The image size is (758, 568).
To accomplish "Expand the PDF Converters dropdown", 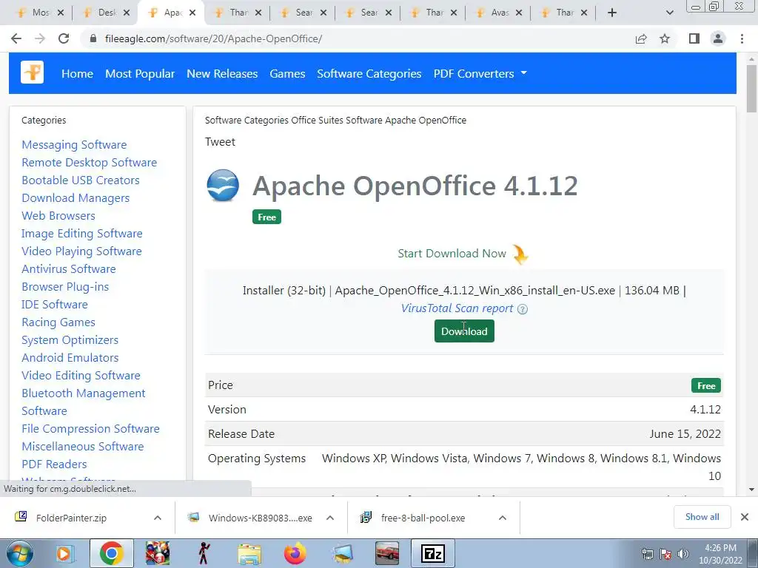I will [480, 73].
